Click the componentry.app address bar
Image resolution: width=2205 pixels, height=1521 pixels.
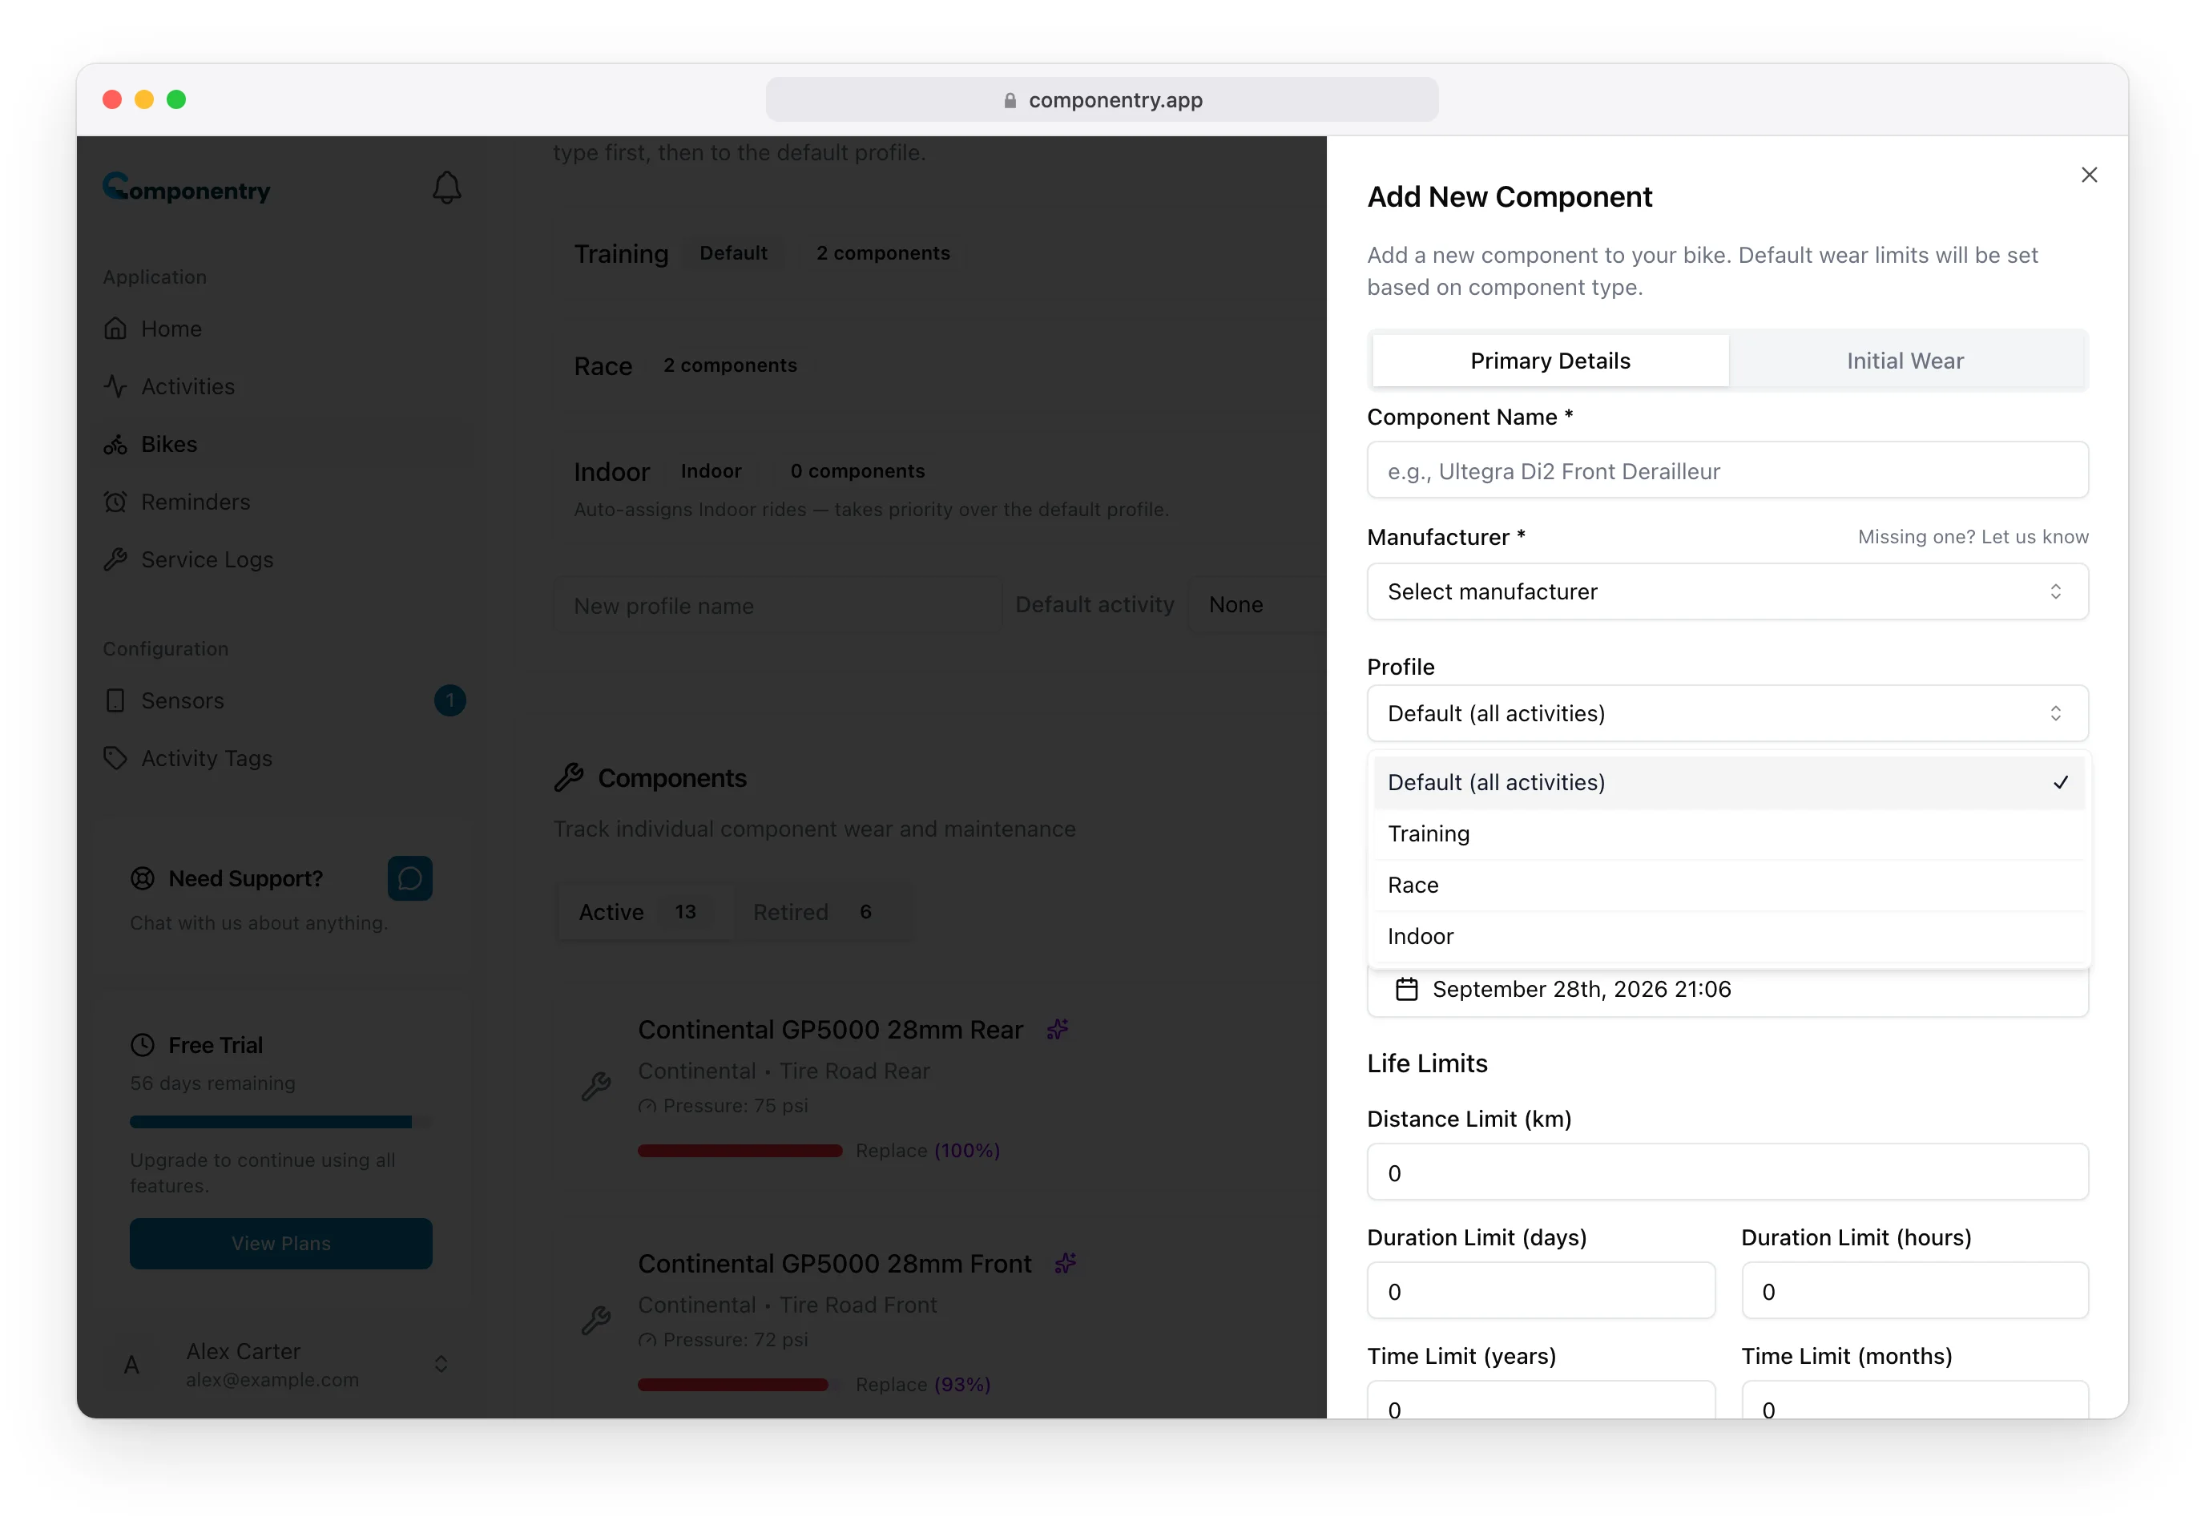[x=1102, y=99]
